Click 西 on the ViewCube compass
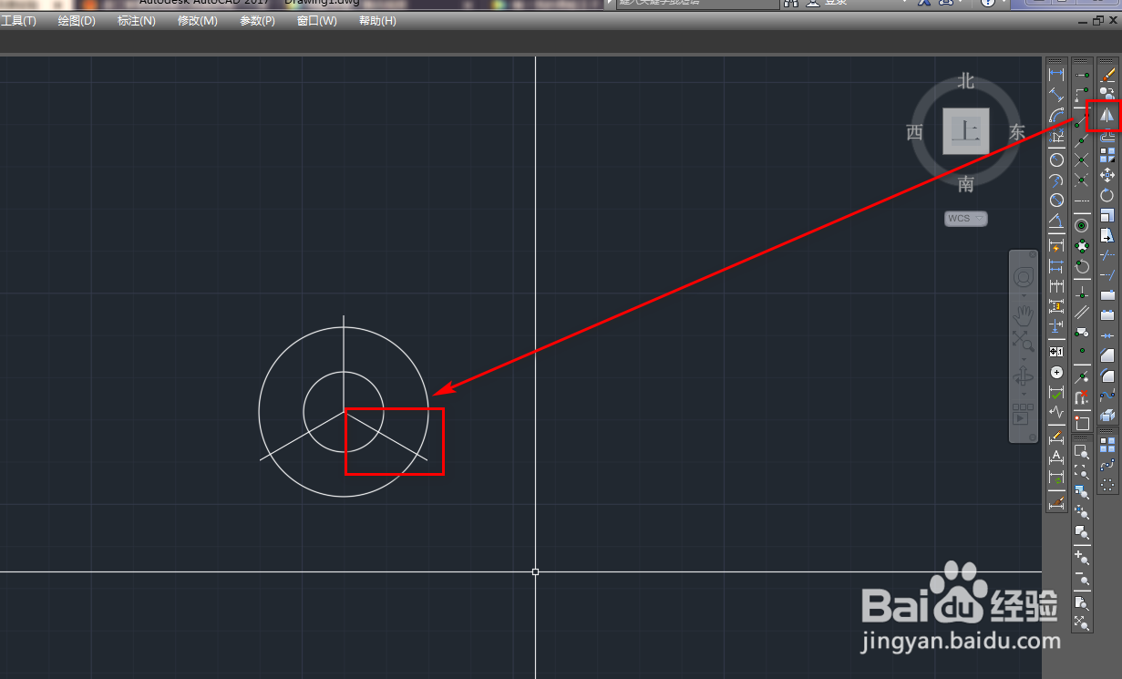Screen dimensions: 1122x679 click(x=915, y=132)
